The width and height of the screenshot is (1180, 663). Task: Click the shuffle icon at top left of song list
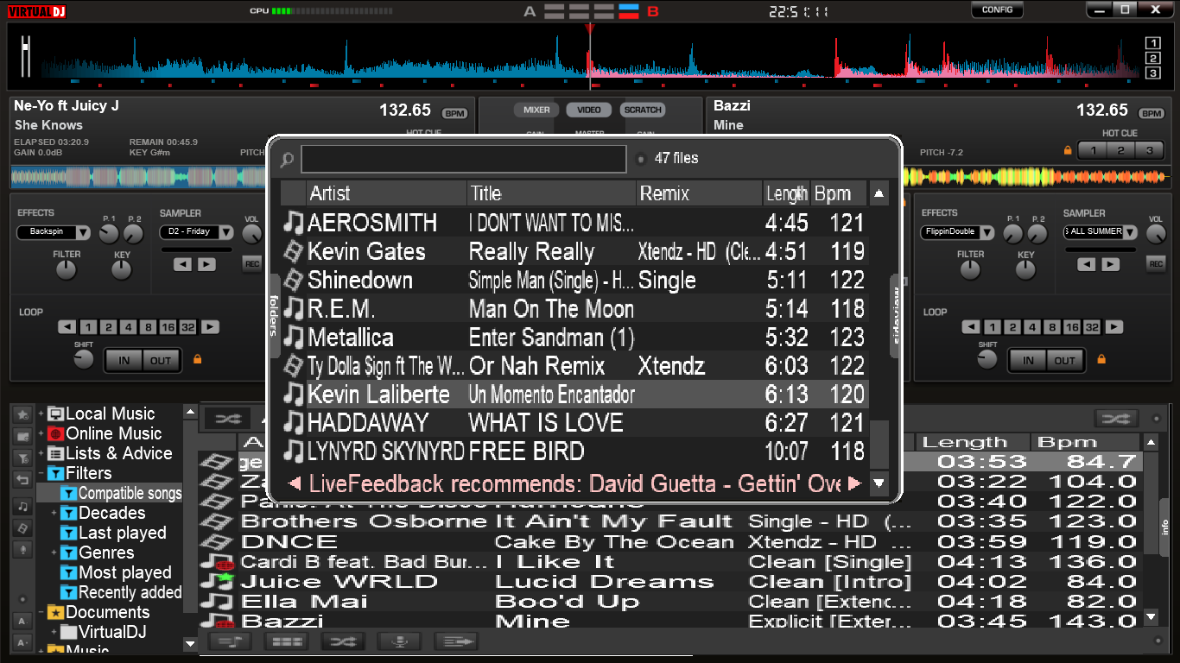(227, 419)
